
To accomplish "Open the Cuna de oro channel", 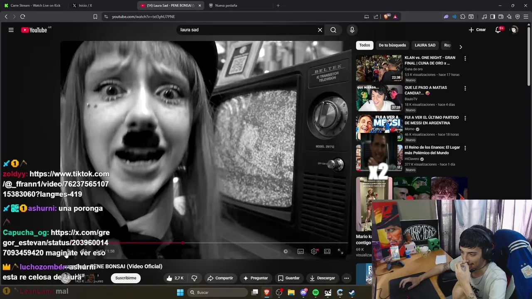I will (x=414, y=69).
